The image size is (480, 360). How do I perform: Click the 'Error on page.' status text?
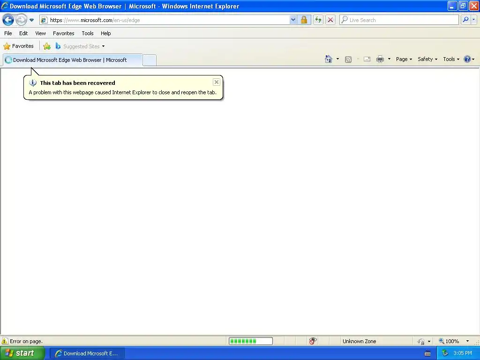26,341
